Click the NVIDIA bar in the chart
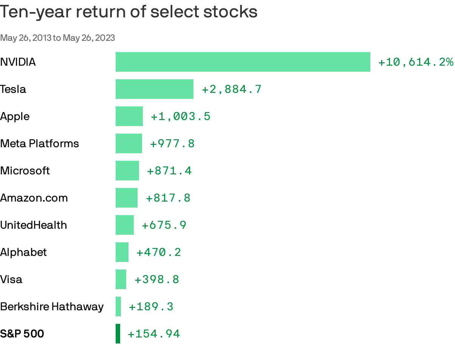Screen dimensions: 455x345 [243, 62]
